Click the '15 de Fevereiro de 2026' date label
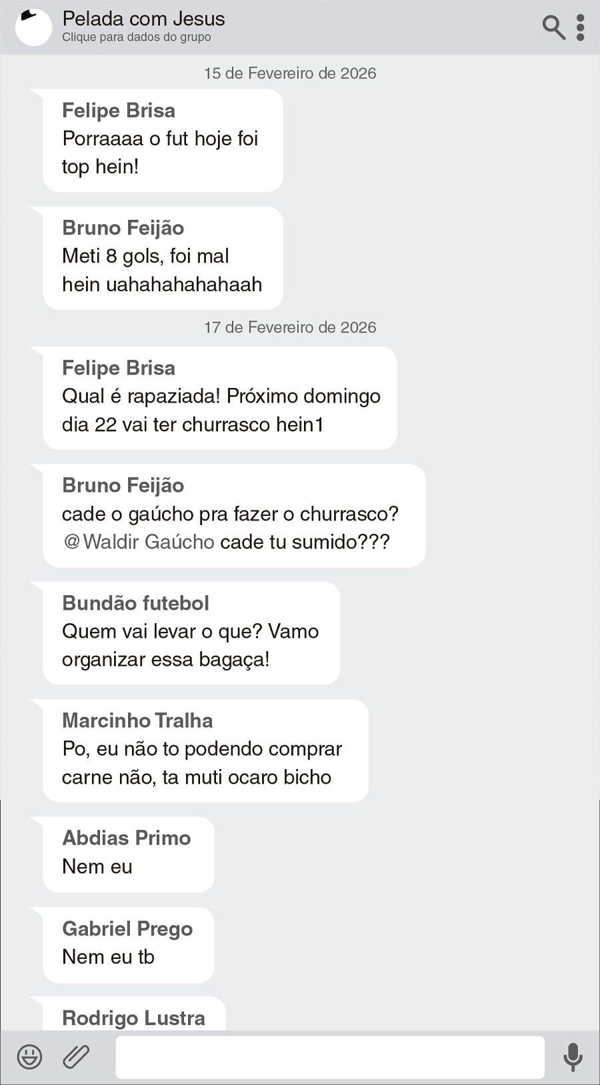 290,73
